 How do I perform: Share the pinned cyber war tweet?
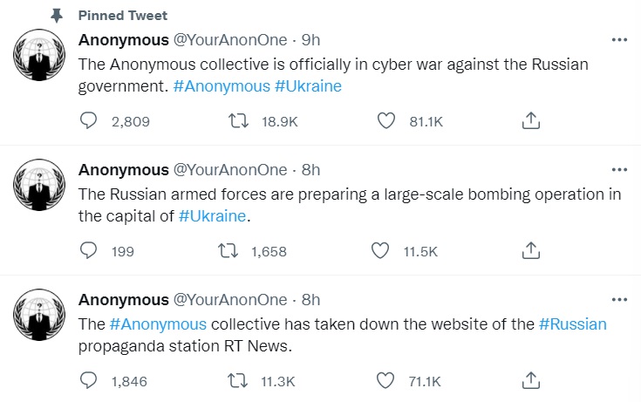(x=531, y=121)
